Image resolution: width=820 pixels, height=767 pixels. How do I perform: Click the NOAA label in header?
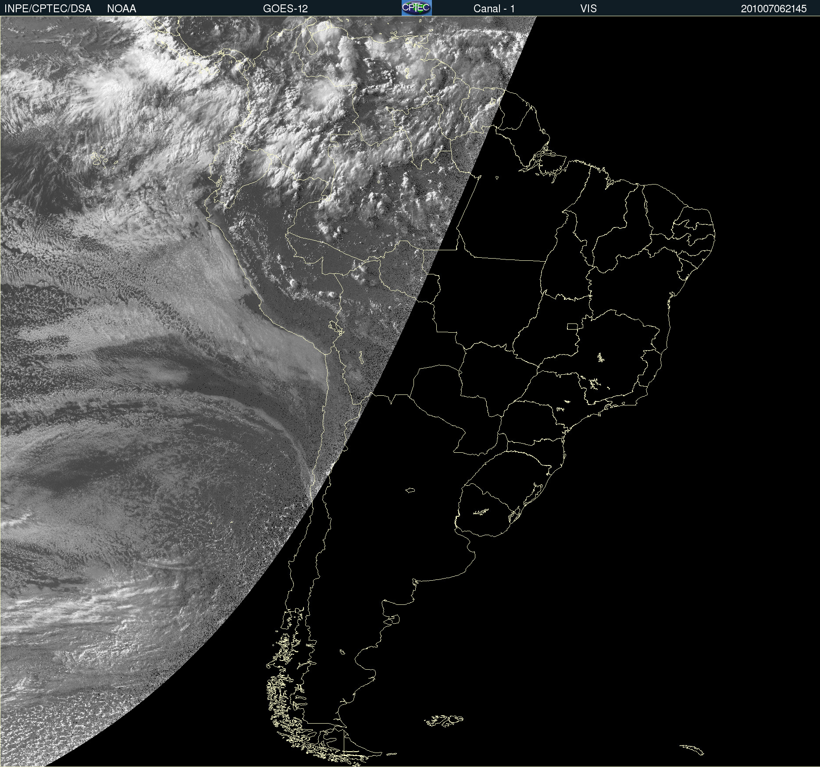coord(121,9)
